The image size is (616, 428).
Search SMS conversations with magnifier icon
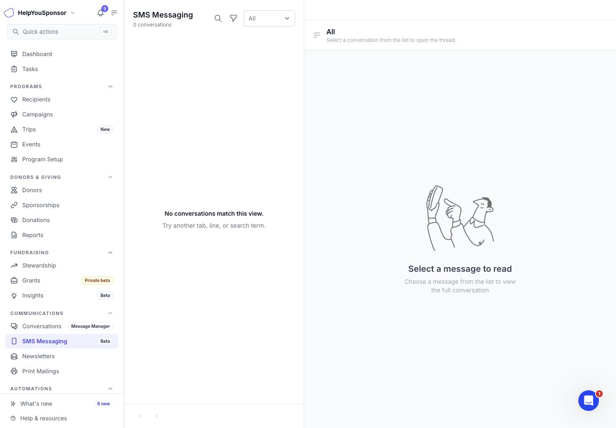[x=218, y=18]
